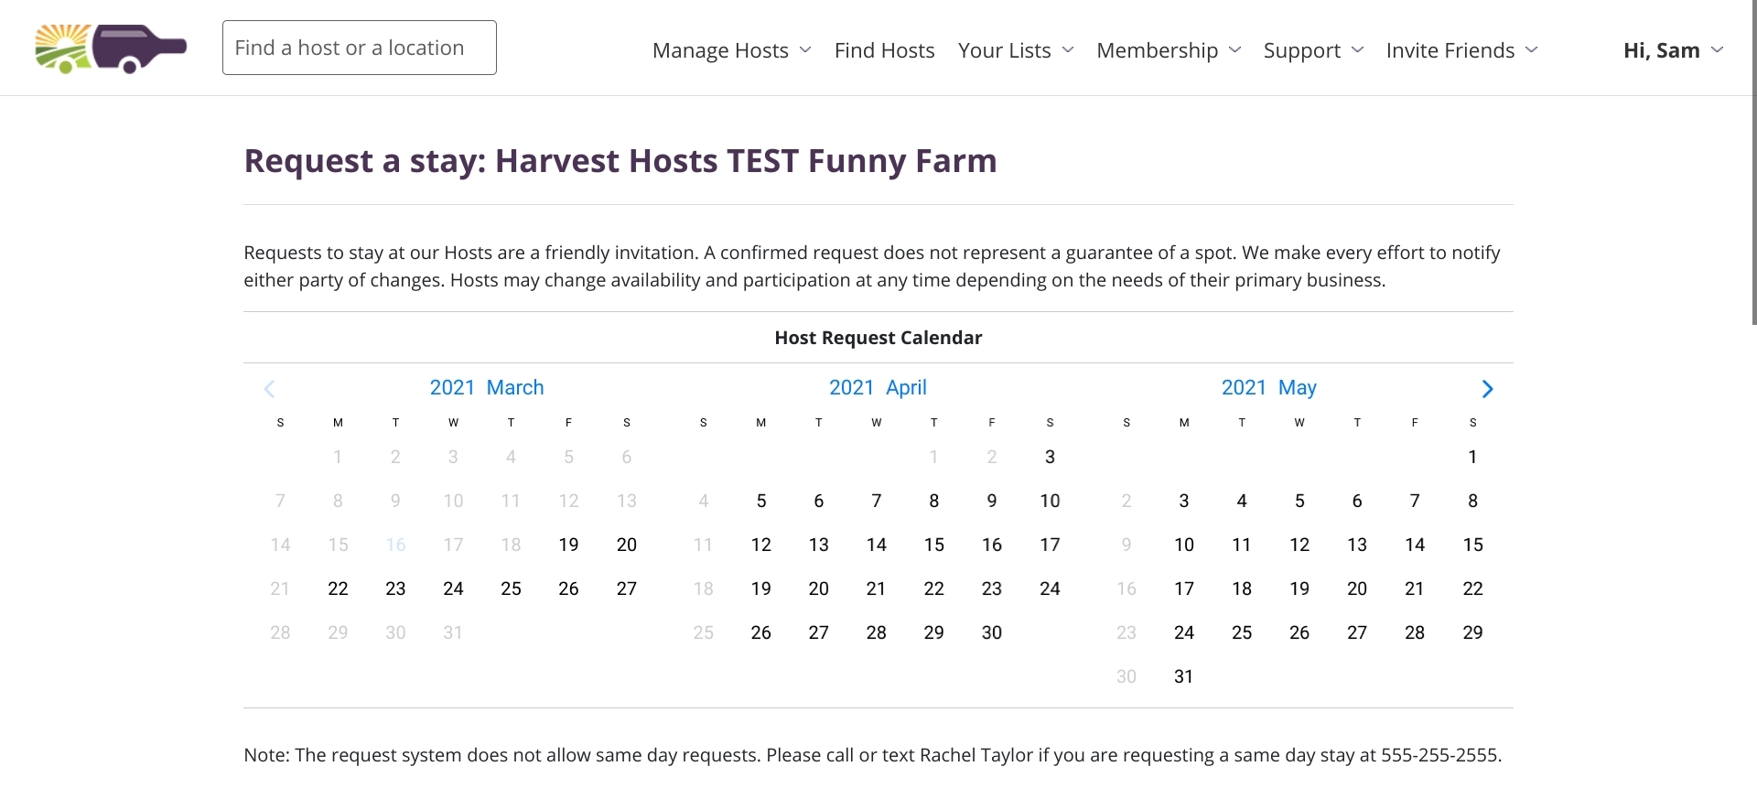The width and height of the screenshot is (1757, 788).
Task: Select May 18 date
Action: [x=1242, y=588]
